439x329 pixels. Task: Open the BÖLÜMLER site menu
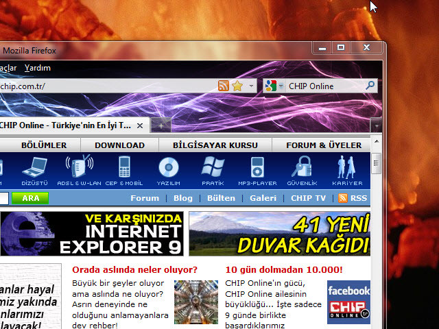tap(44, 145)
